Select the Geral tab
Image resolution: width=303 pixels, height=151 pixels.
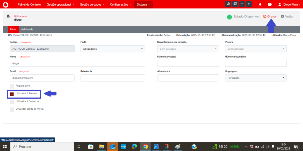[x=13, y=29]
